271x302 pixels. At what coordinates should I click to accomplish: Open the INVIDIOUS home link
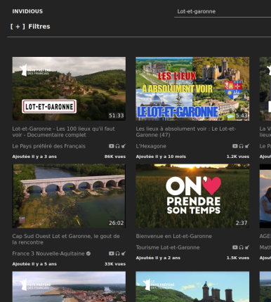(27, 11)
